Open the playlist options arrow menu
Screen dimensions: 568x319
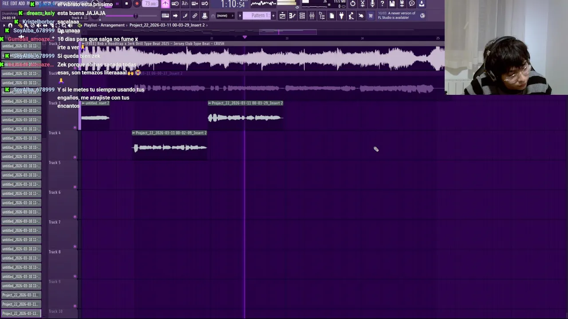coord(4,25)
